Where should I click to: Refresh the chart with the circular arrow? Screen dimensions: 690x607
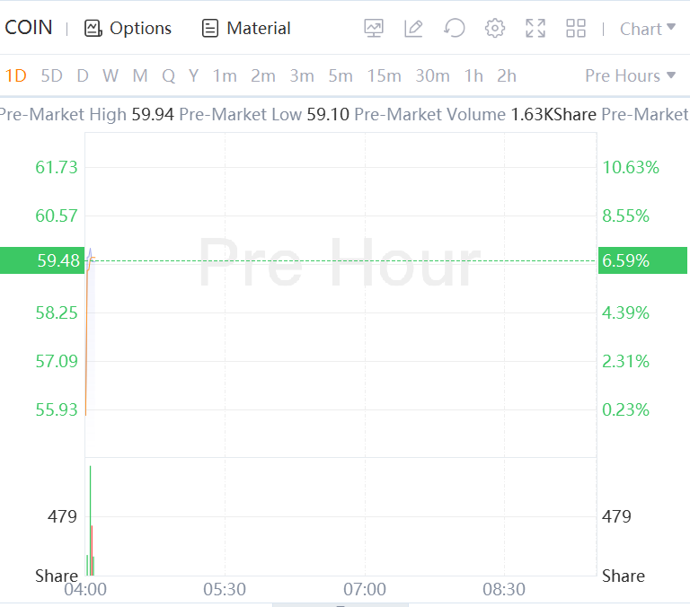[x=455, y=29]
